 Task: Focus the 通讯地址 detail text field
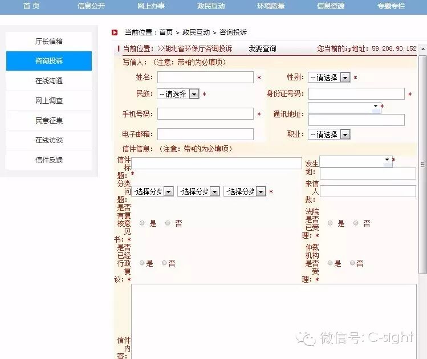tap(356, 120)
